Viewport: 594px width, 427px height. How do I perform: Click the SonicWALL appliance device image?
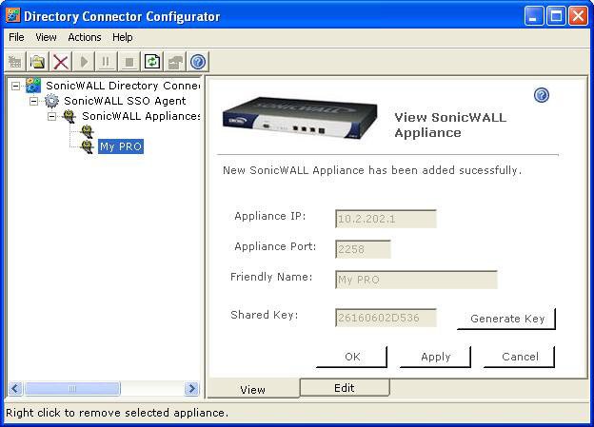click(x=300, y=118)
